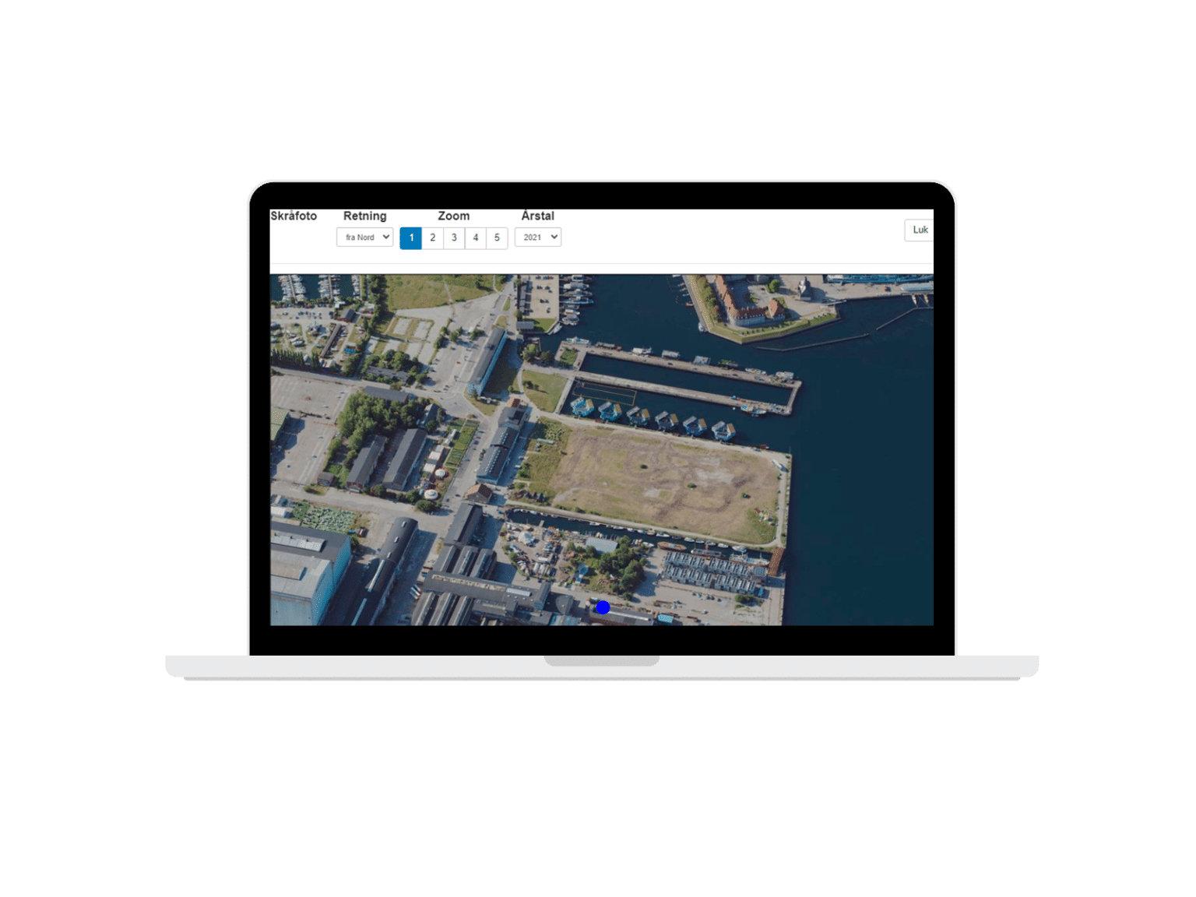The height and width of the screenshot is (897, 1196).
Task: Click the Årstal section label
Action: tap(538, 216)
